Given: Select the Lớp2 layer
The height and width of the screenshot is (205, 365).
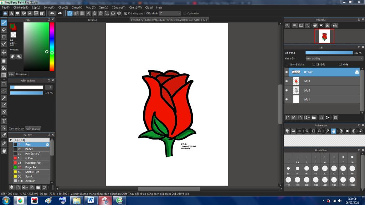Looking at the screenshot, I should (322, 90).
